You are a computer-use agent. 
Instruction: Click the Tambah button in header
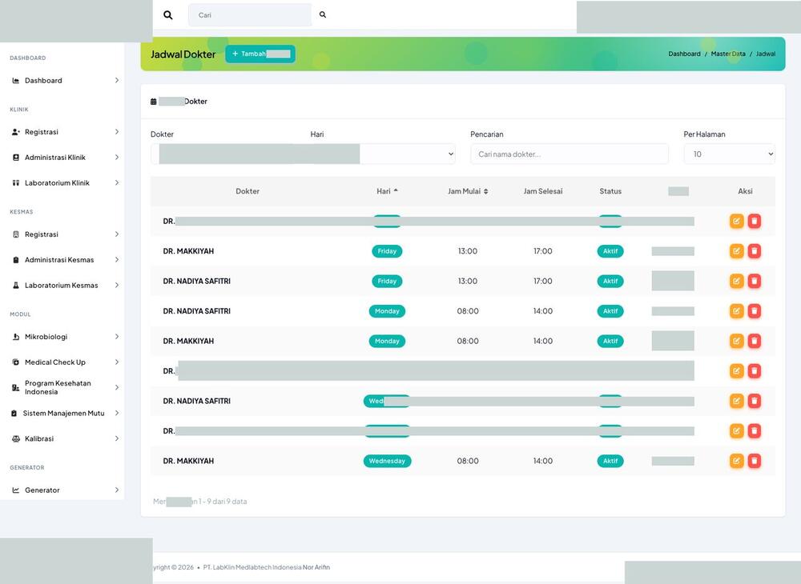click(x=260, y=54)
